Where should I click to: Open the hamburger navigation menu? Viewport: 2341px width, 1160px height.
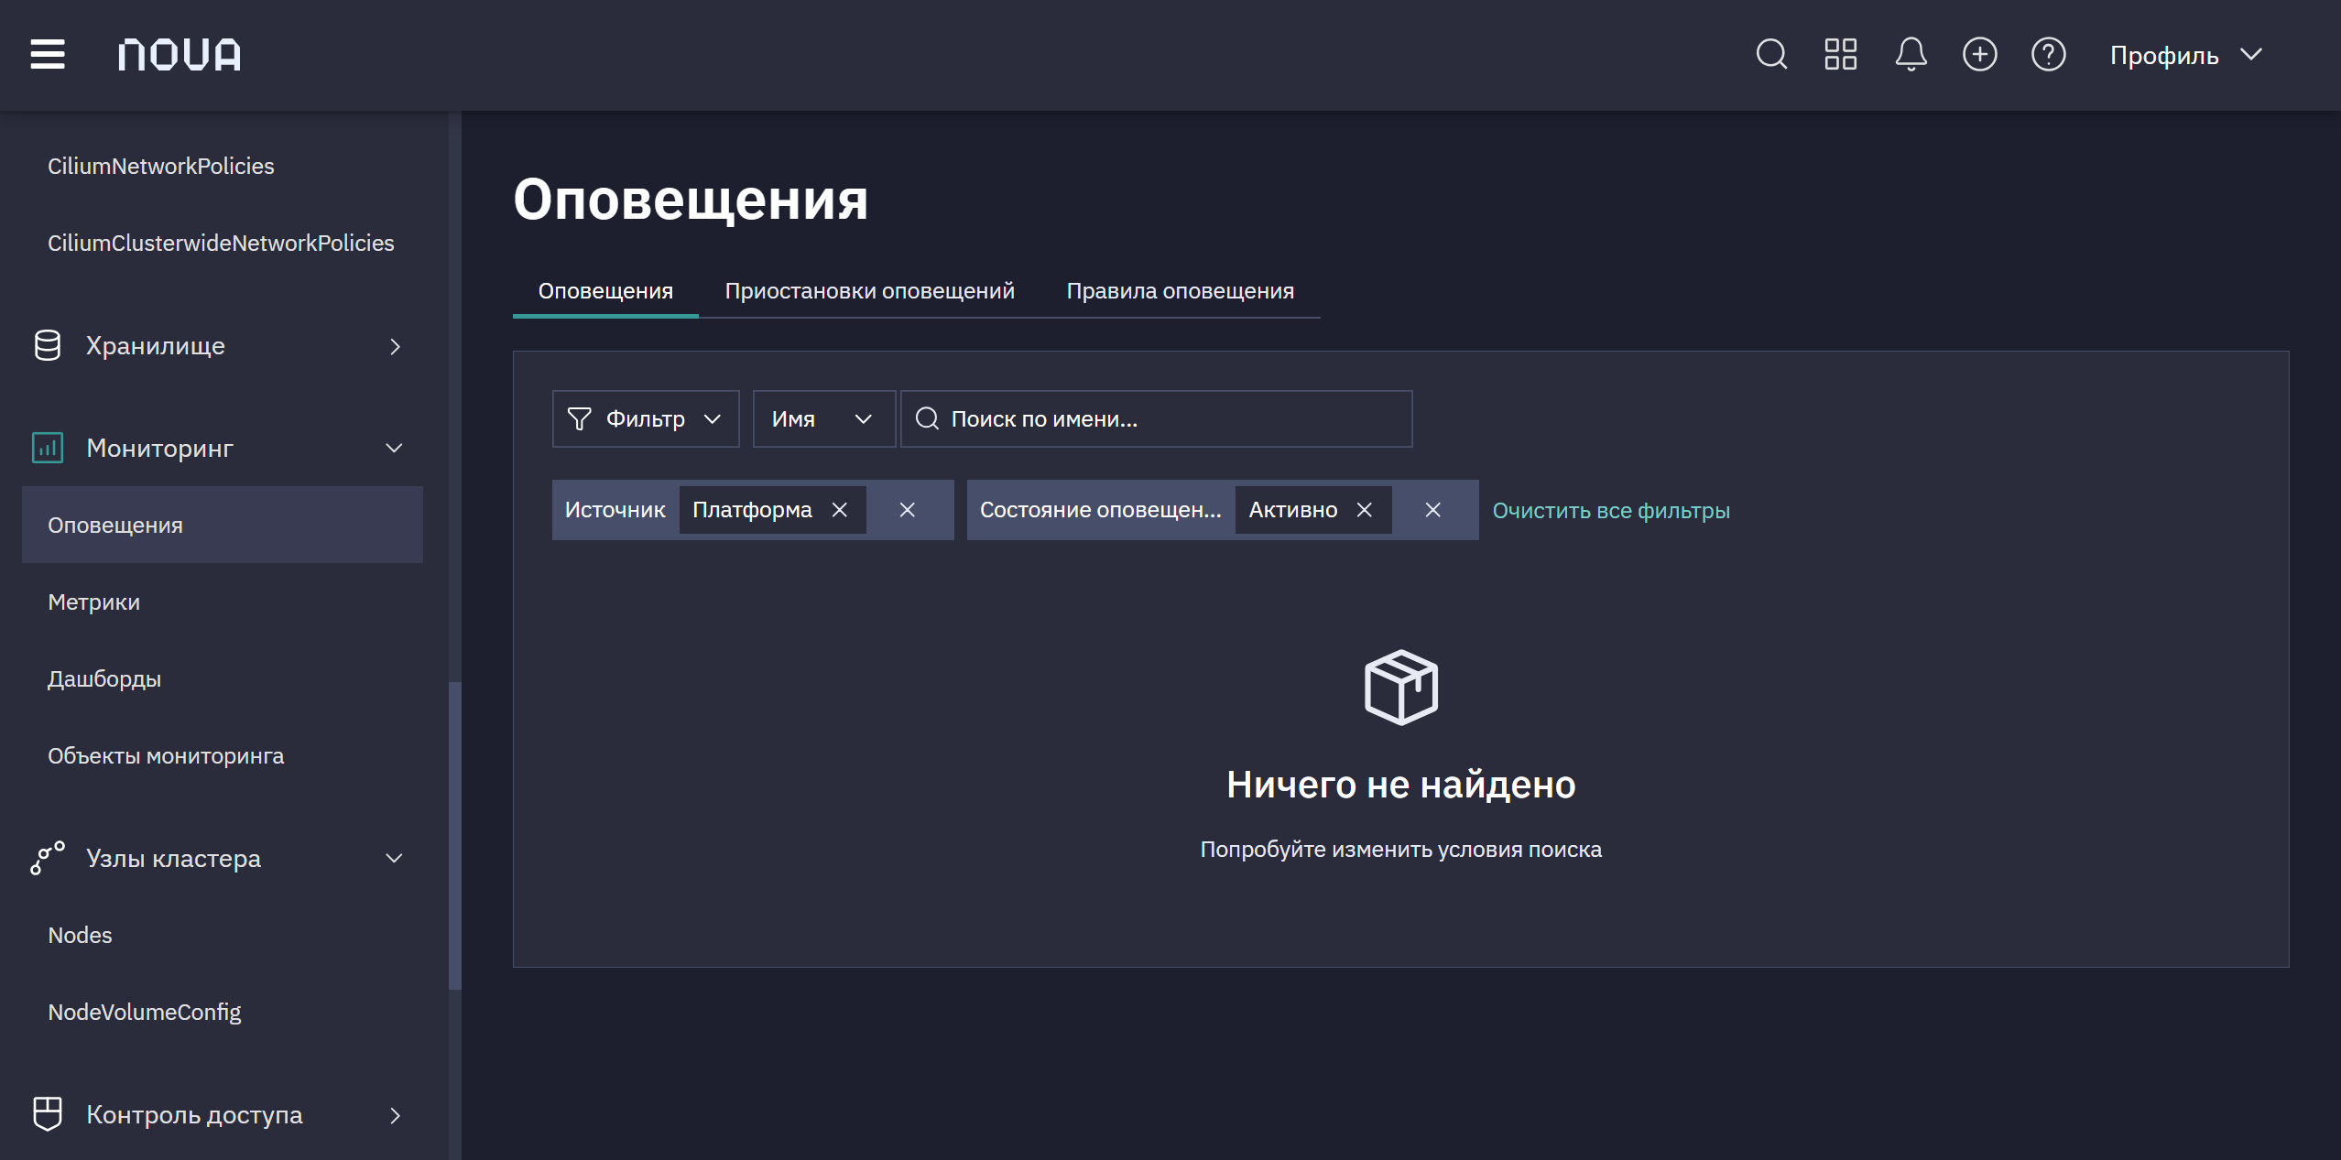tap(48, 54)
